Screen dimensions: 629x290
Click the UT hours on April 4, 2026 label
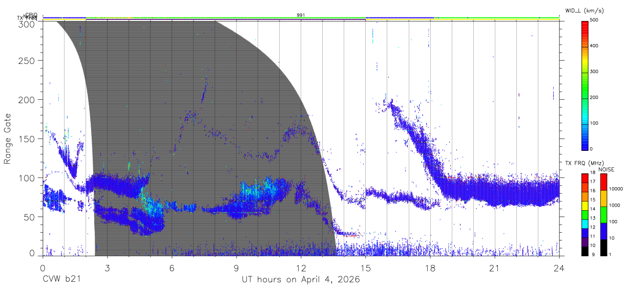pyautogui.click(x=301, y=280)
